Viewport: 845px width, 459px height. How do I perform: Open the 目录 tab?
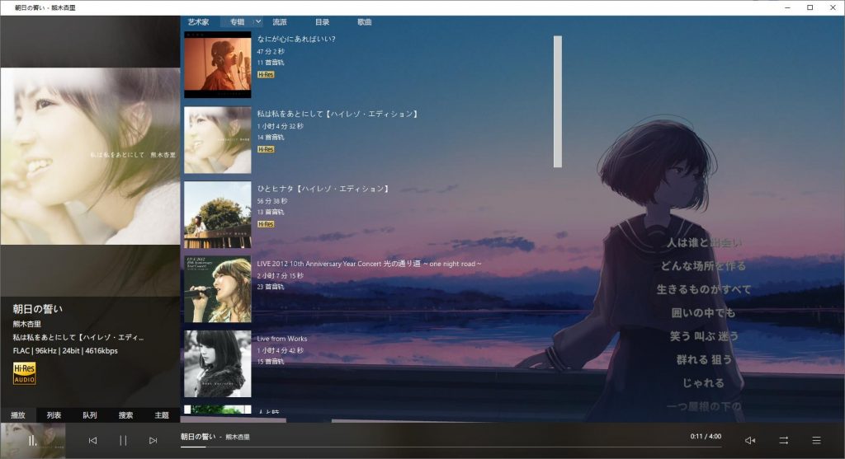(323, 22)
